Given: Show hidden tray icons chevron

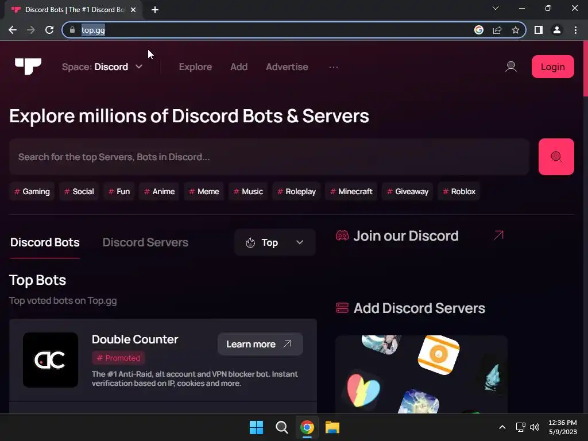Looking at the screenshot, I should click(x=502, y=427).
